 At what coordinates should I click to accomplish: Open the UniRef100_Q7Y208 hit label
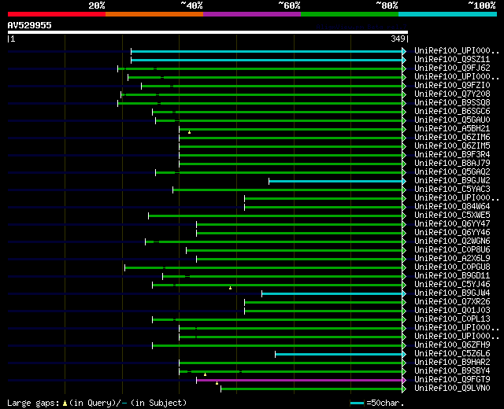coord(452,94)
